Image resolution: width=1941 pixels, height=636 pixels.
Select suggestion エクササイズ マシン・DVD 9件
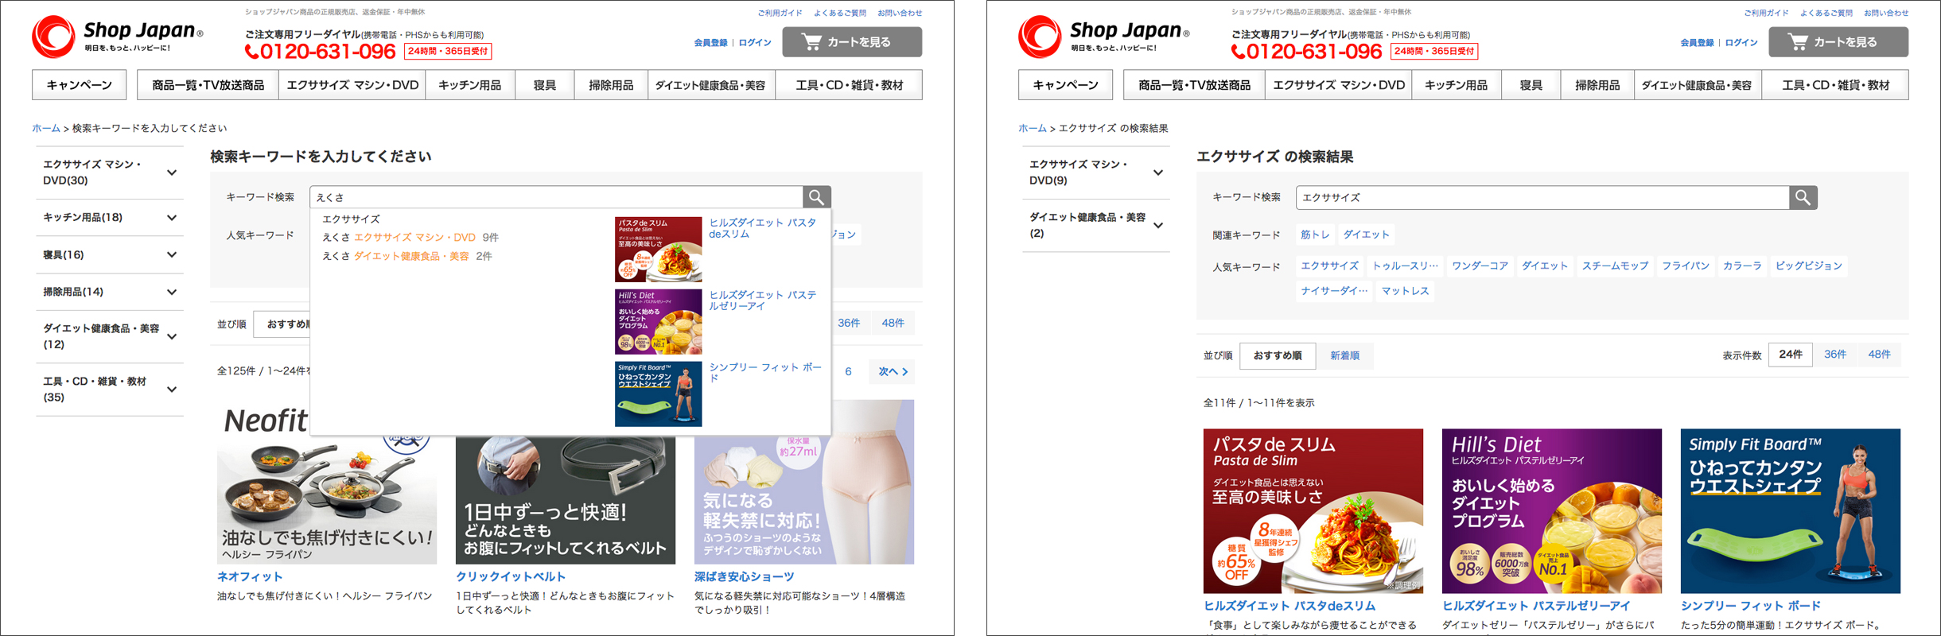tap(410, 237)
